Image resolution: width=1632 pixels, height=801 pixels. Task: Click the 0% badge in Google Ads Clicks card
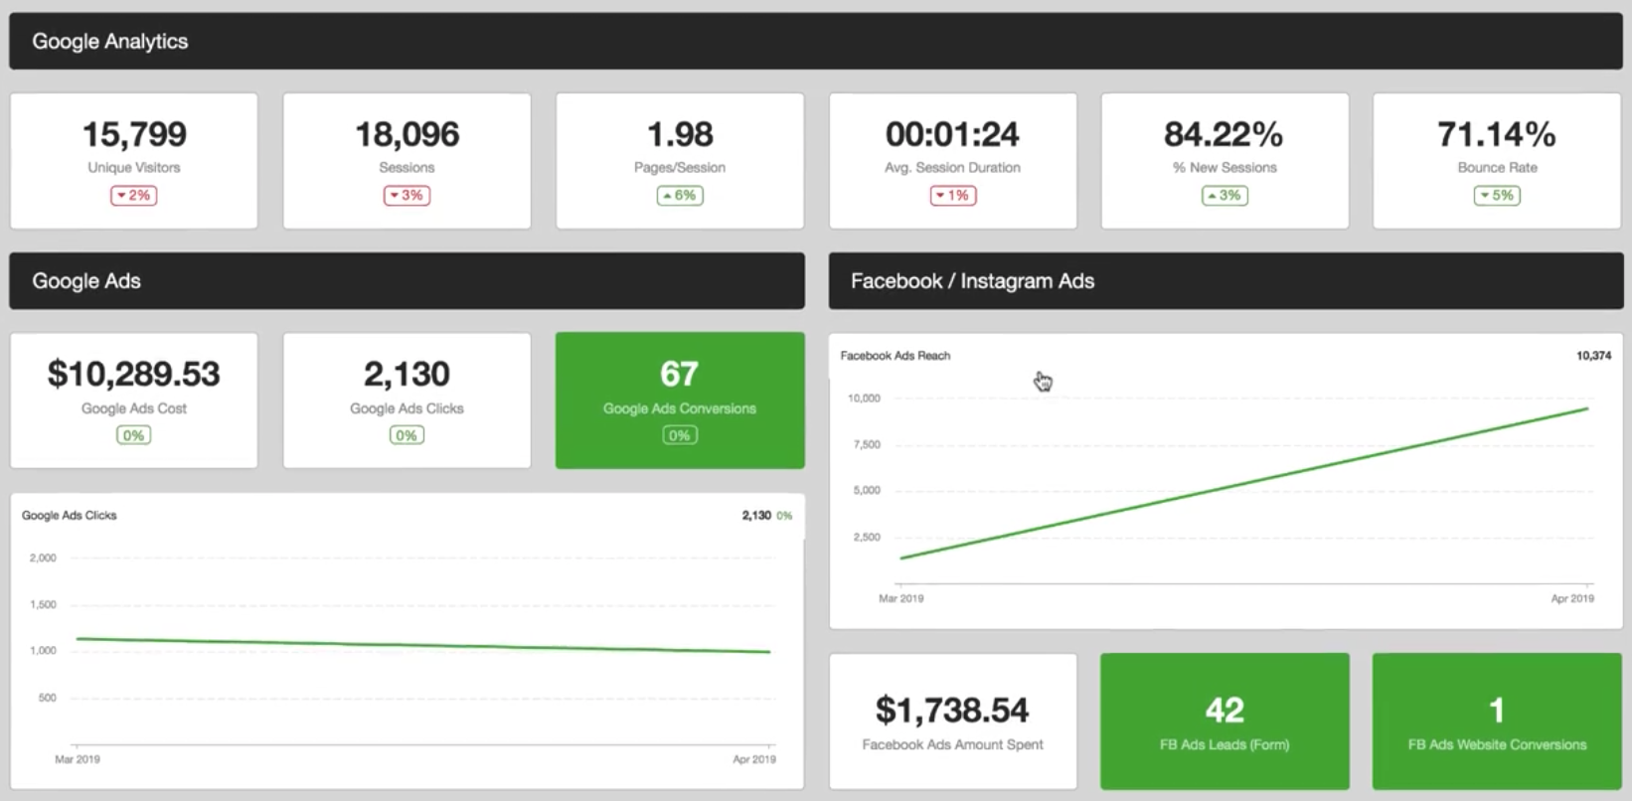pyautogui.click(x=407, y=435)
